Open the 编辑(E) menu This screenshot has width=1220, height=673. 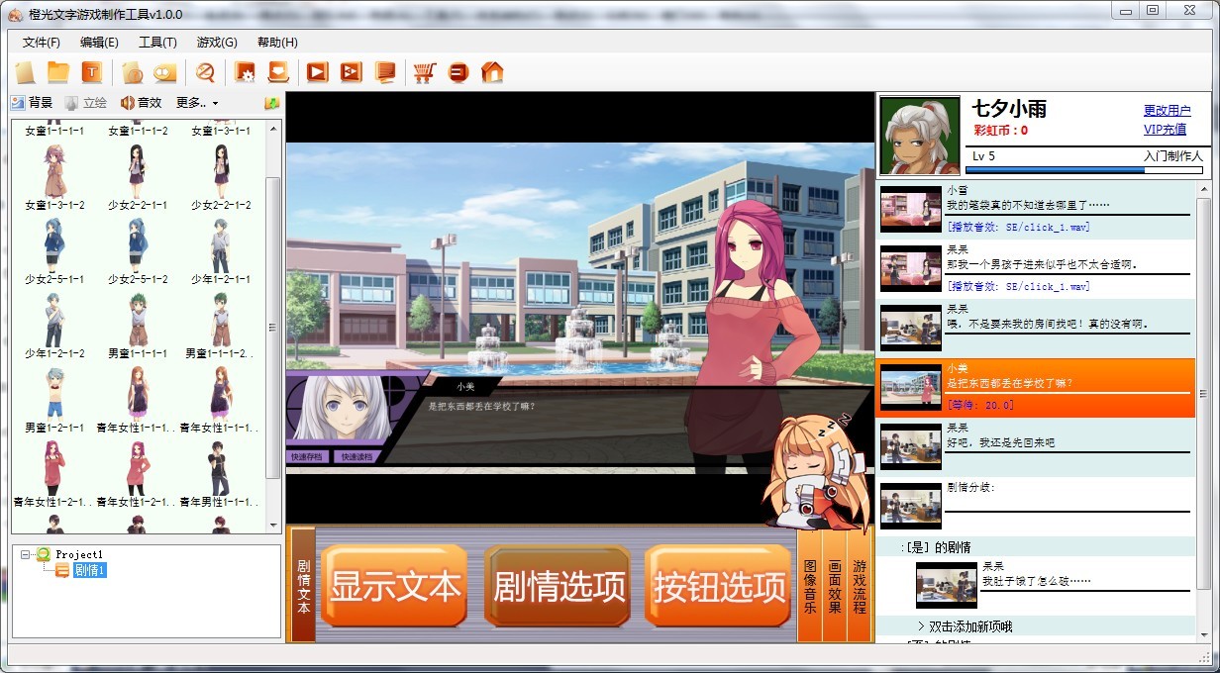click(x=99, y=42)
